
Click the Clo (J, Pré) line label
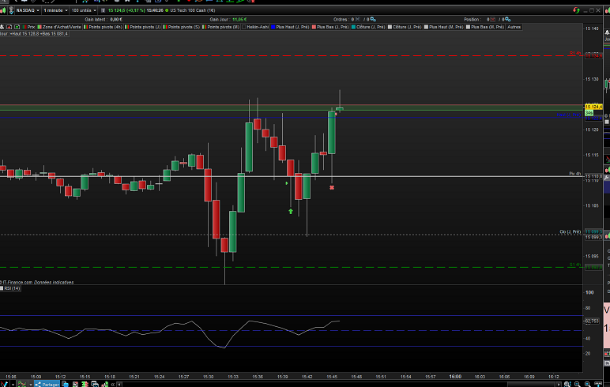570,232
